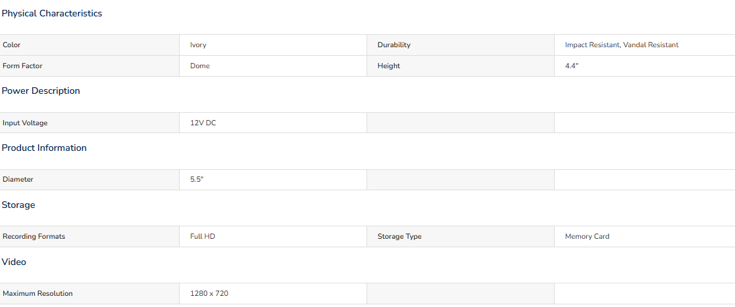Click the 1280 x 720 resolution value

coord(209,294)
